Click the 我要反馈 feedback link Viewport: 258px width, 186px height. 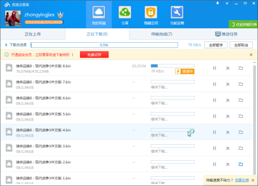tap(242, 180)
